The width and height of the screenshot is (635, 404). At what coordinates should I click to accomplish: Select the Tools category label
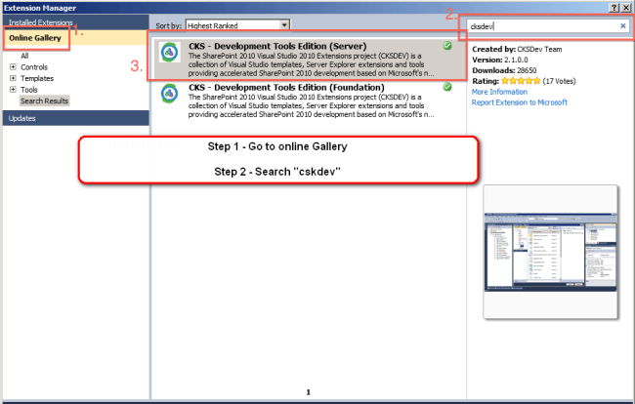[x=28, y=90]
